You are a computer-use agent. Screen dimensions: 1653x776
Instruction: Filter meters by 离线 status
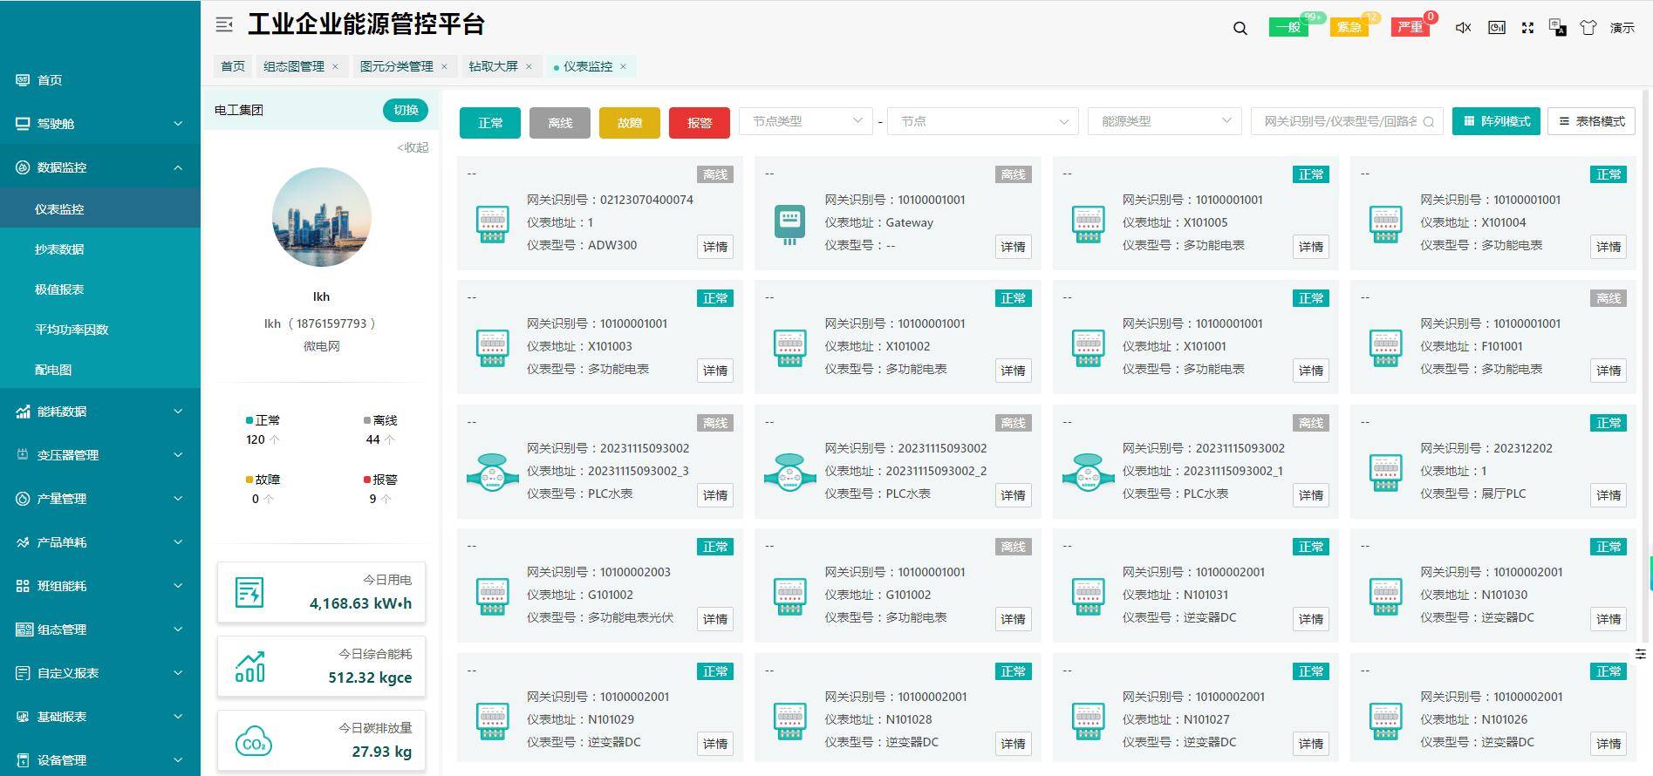[x=560, y=123]
